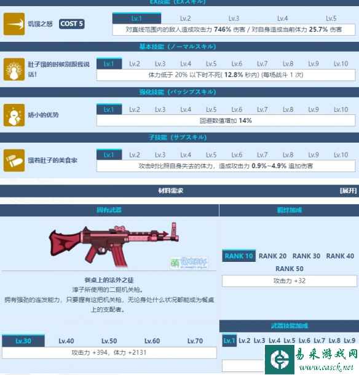
Task: Click the 攻击力 +32 rank bonus text
Action: [x=290, y=281]
